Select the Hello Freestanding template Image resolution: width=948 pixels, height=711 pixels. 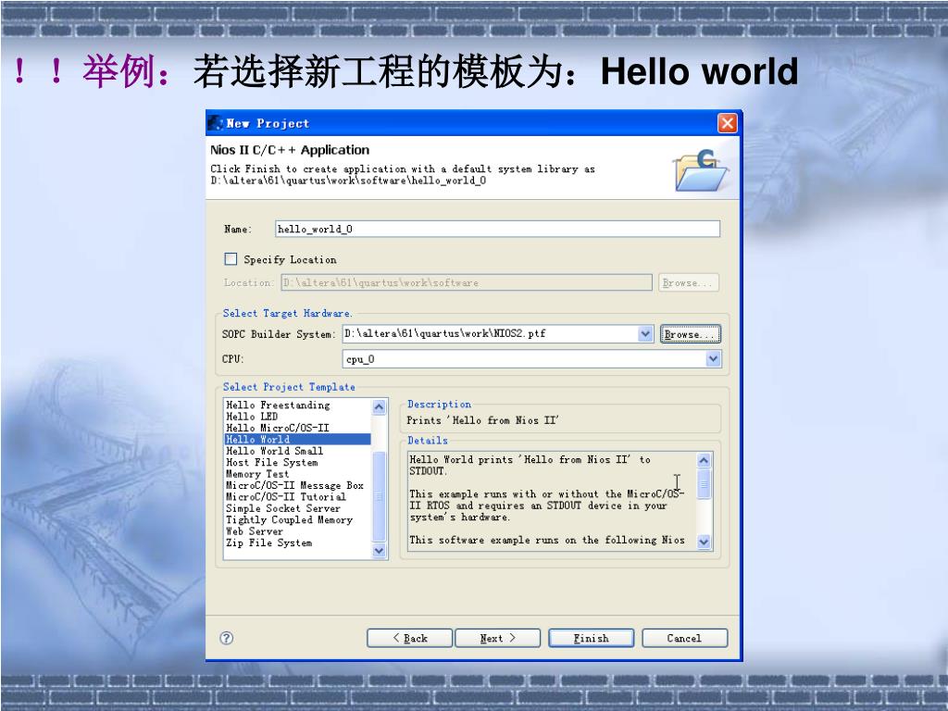pyautogui.click(x=278, y=405)
